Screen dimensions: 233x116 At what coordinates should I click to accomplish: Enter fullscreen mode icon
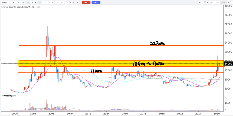click(231, 3)
